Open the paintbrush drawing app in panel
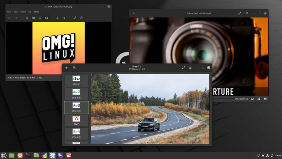 click(x=44, y=155)
